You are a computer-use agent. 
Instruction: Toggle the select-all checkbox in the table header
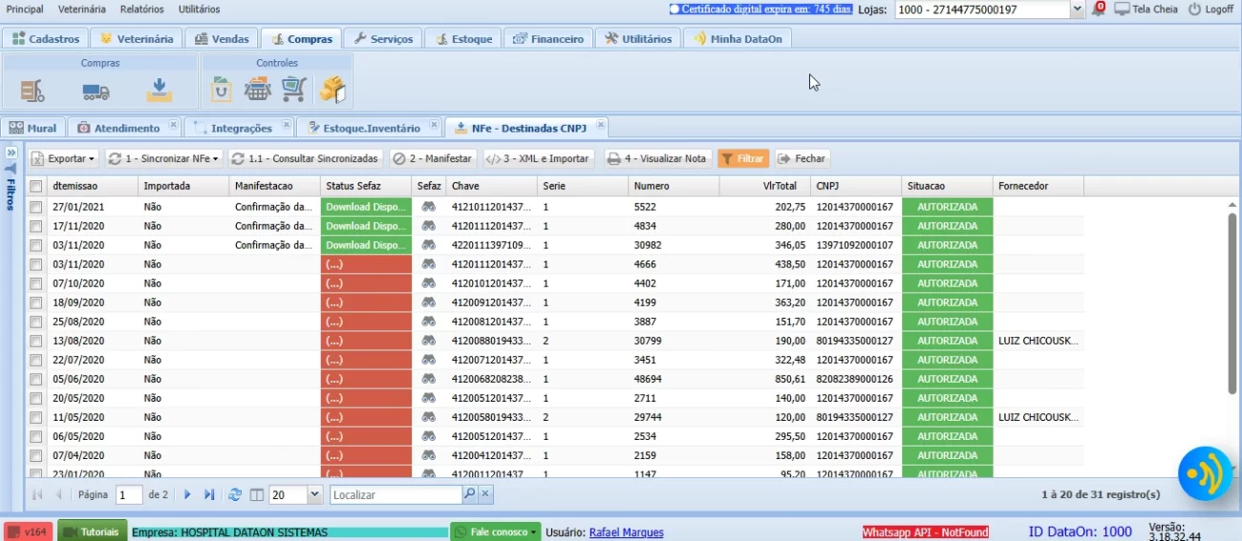[35, 186]
